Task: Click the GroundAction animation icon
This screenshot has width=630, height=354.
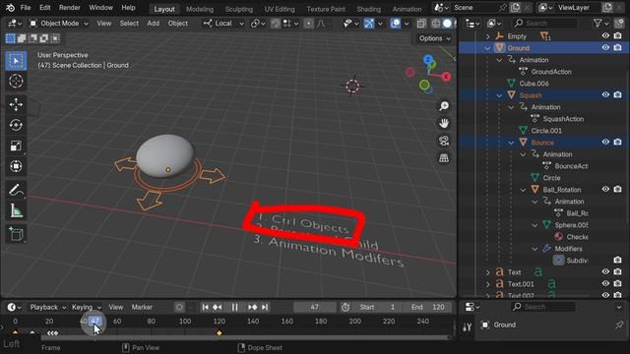Action: pyautogui.click(x=523, y=72)
